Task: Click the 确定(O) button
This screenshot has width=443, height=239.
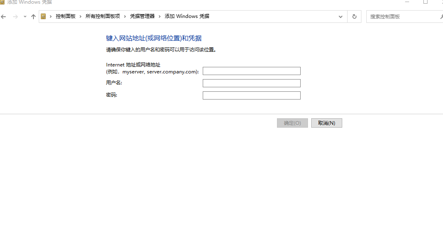Action: coord(292,123)
